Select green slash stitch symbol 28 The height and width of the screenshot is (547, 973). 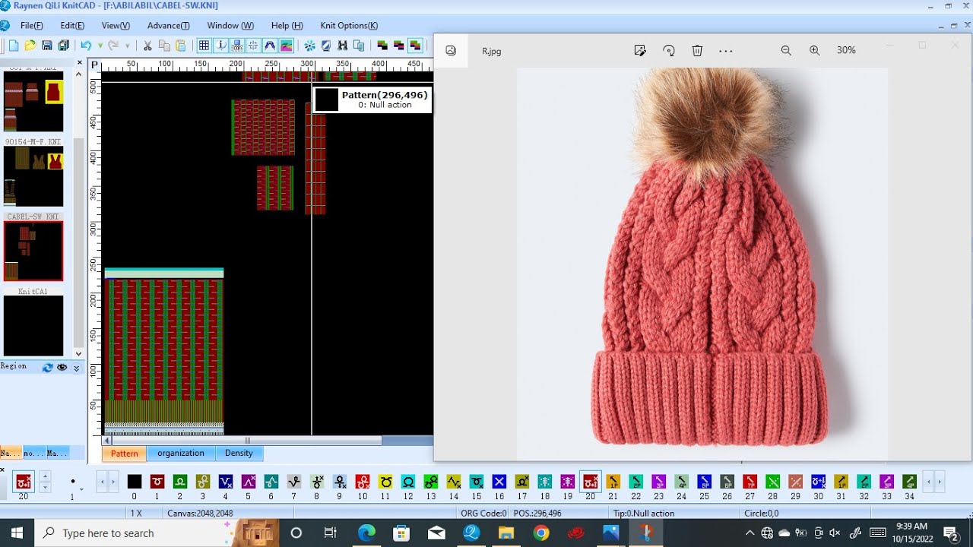coord(773,481)
